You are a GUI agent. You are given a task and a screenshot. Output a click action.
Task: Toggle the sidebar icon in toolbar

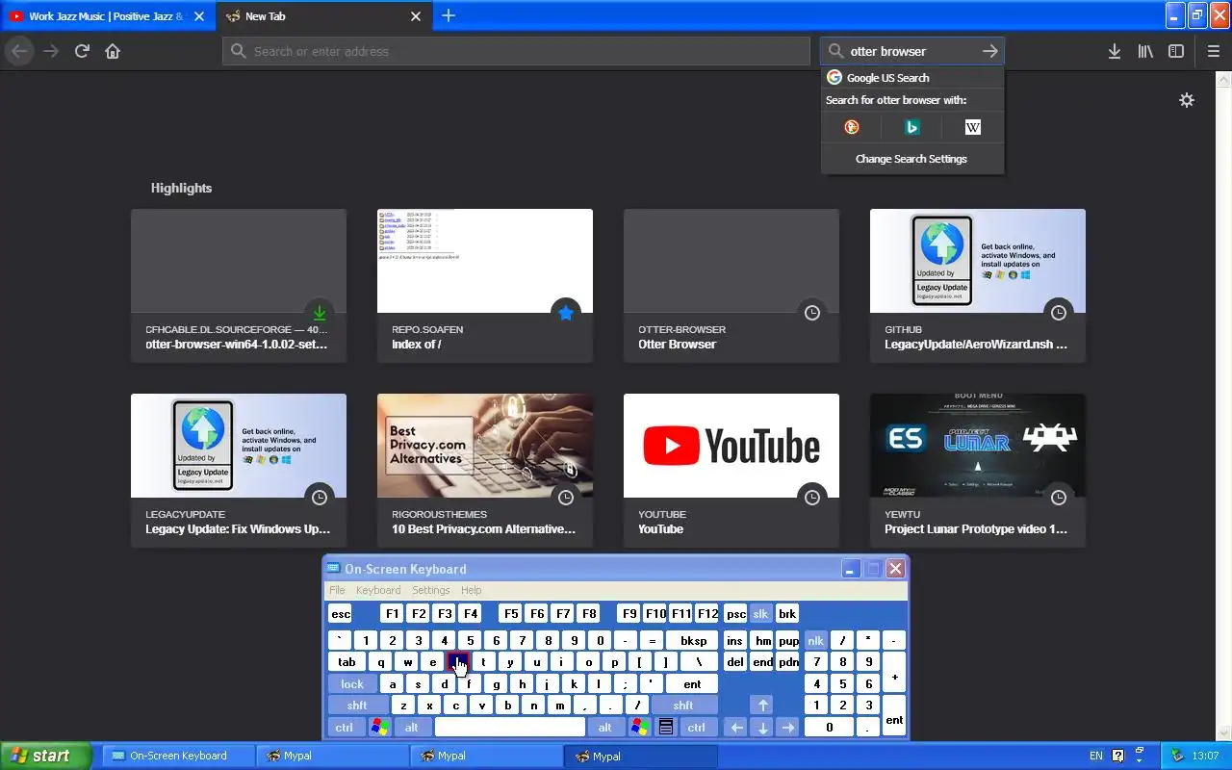(1176, 51)
